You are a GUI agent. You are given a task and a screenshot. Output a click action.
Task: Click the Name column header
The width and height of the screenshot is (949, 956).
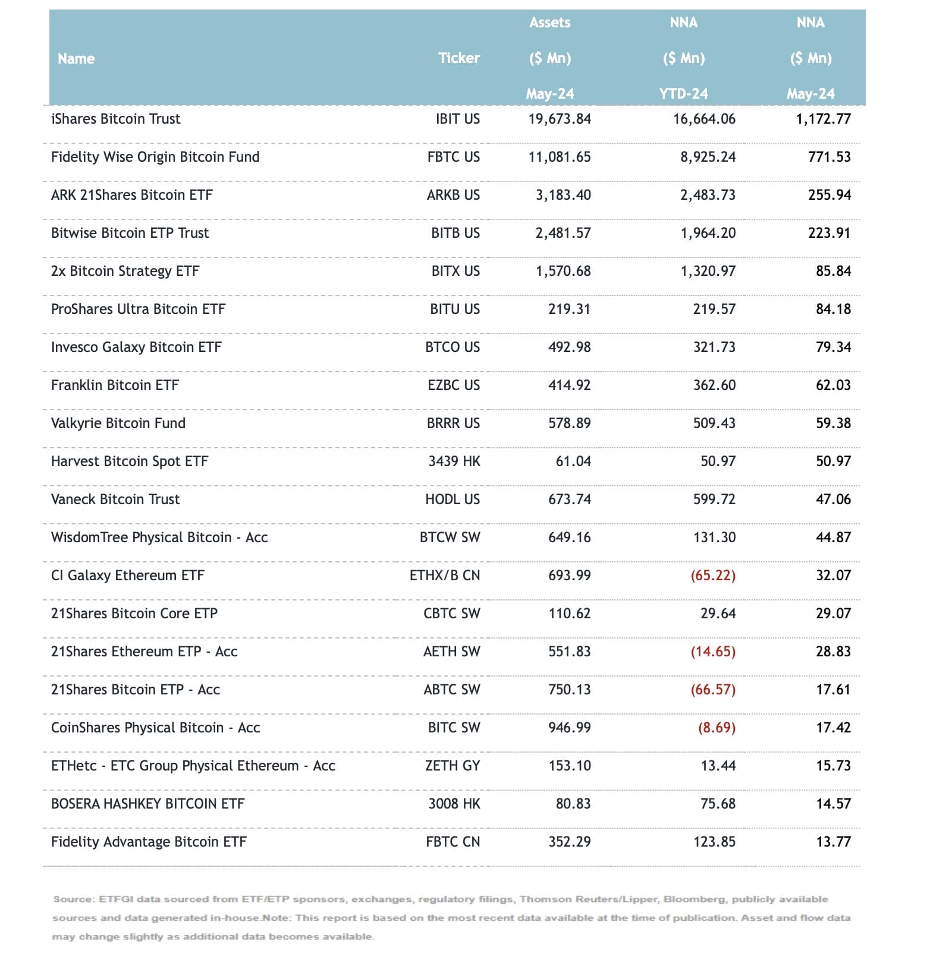[76, 58]
